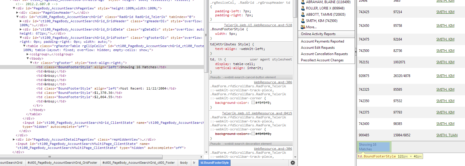
Task: Click the More... link in the sidebar
Action: tap(311, 27)
